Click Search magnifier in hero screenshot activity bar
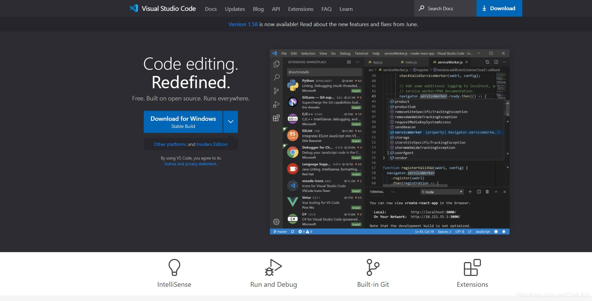Viewport: 592px width, 301px height. click(277, 77)
